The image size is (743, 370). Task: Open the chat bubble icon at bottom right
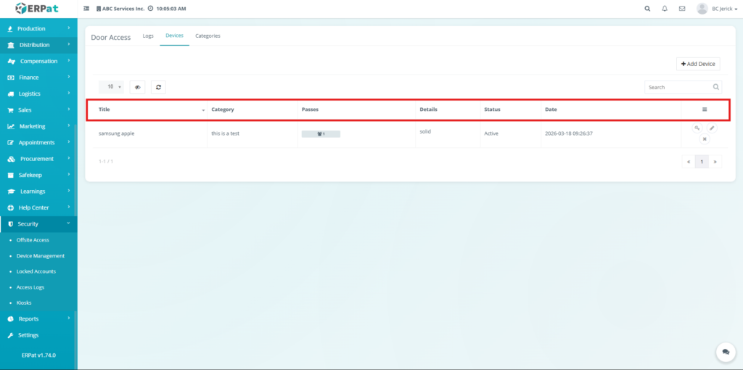pos(725,352)
